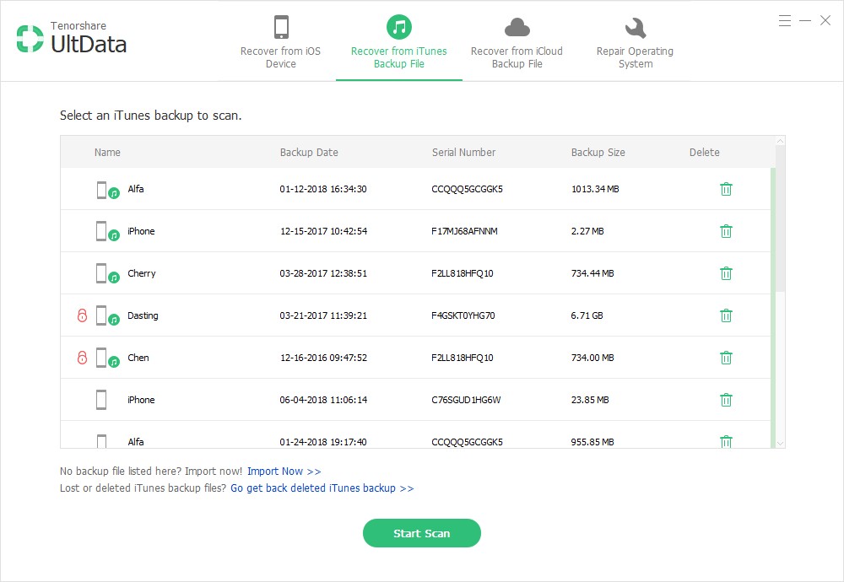Open Recover from iOS Device tab
844x582 pixels.
coord(280,42)
